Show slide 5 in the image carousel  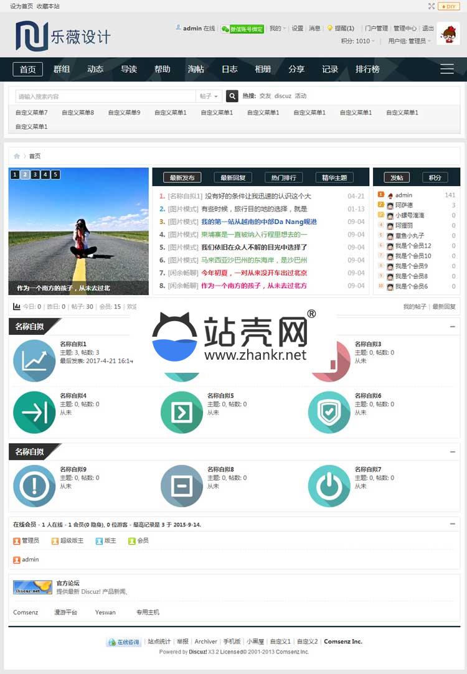(x=55, y=174)
